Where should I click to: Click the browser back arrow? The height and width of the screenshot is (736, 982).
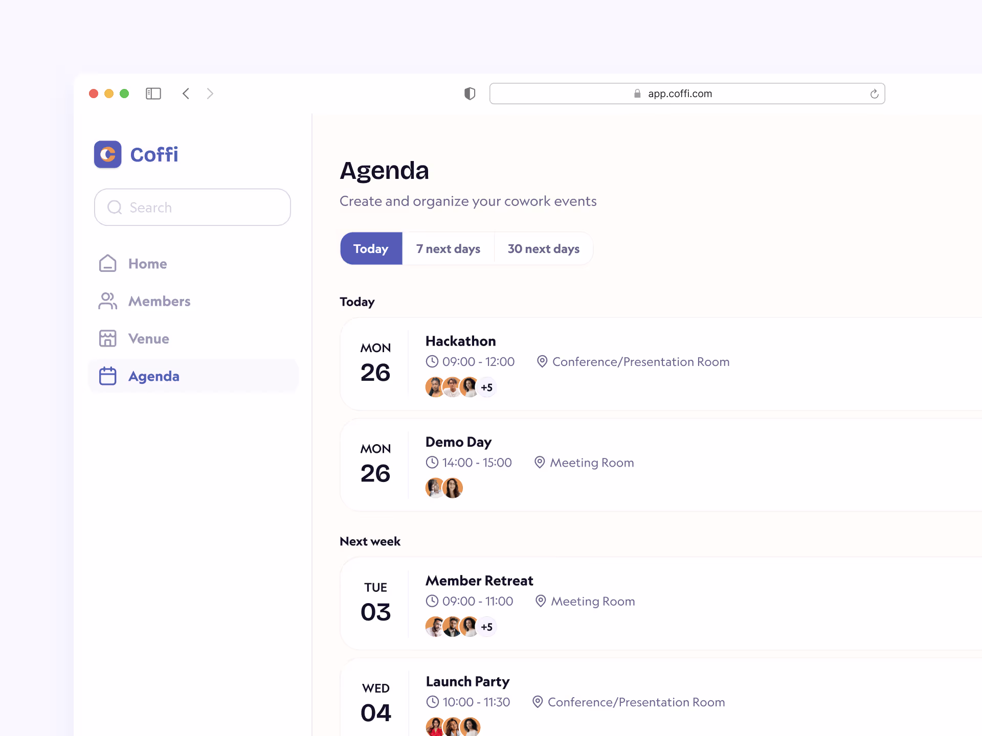(186, 94)
